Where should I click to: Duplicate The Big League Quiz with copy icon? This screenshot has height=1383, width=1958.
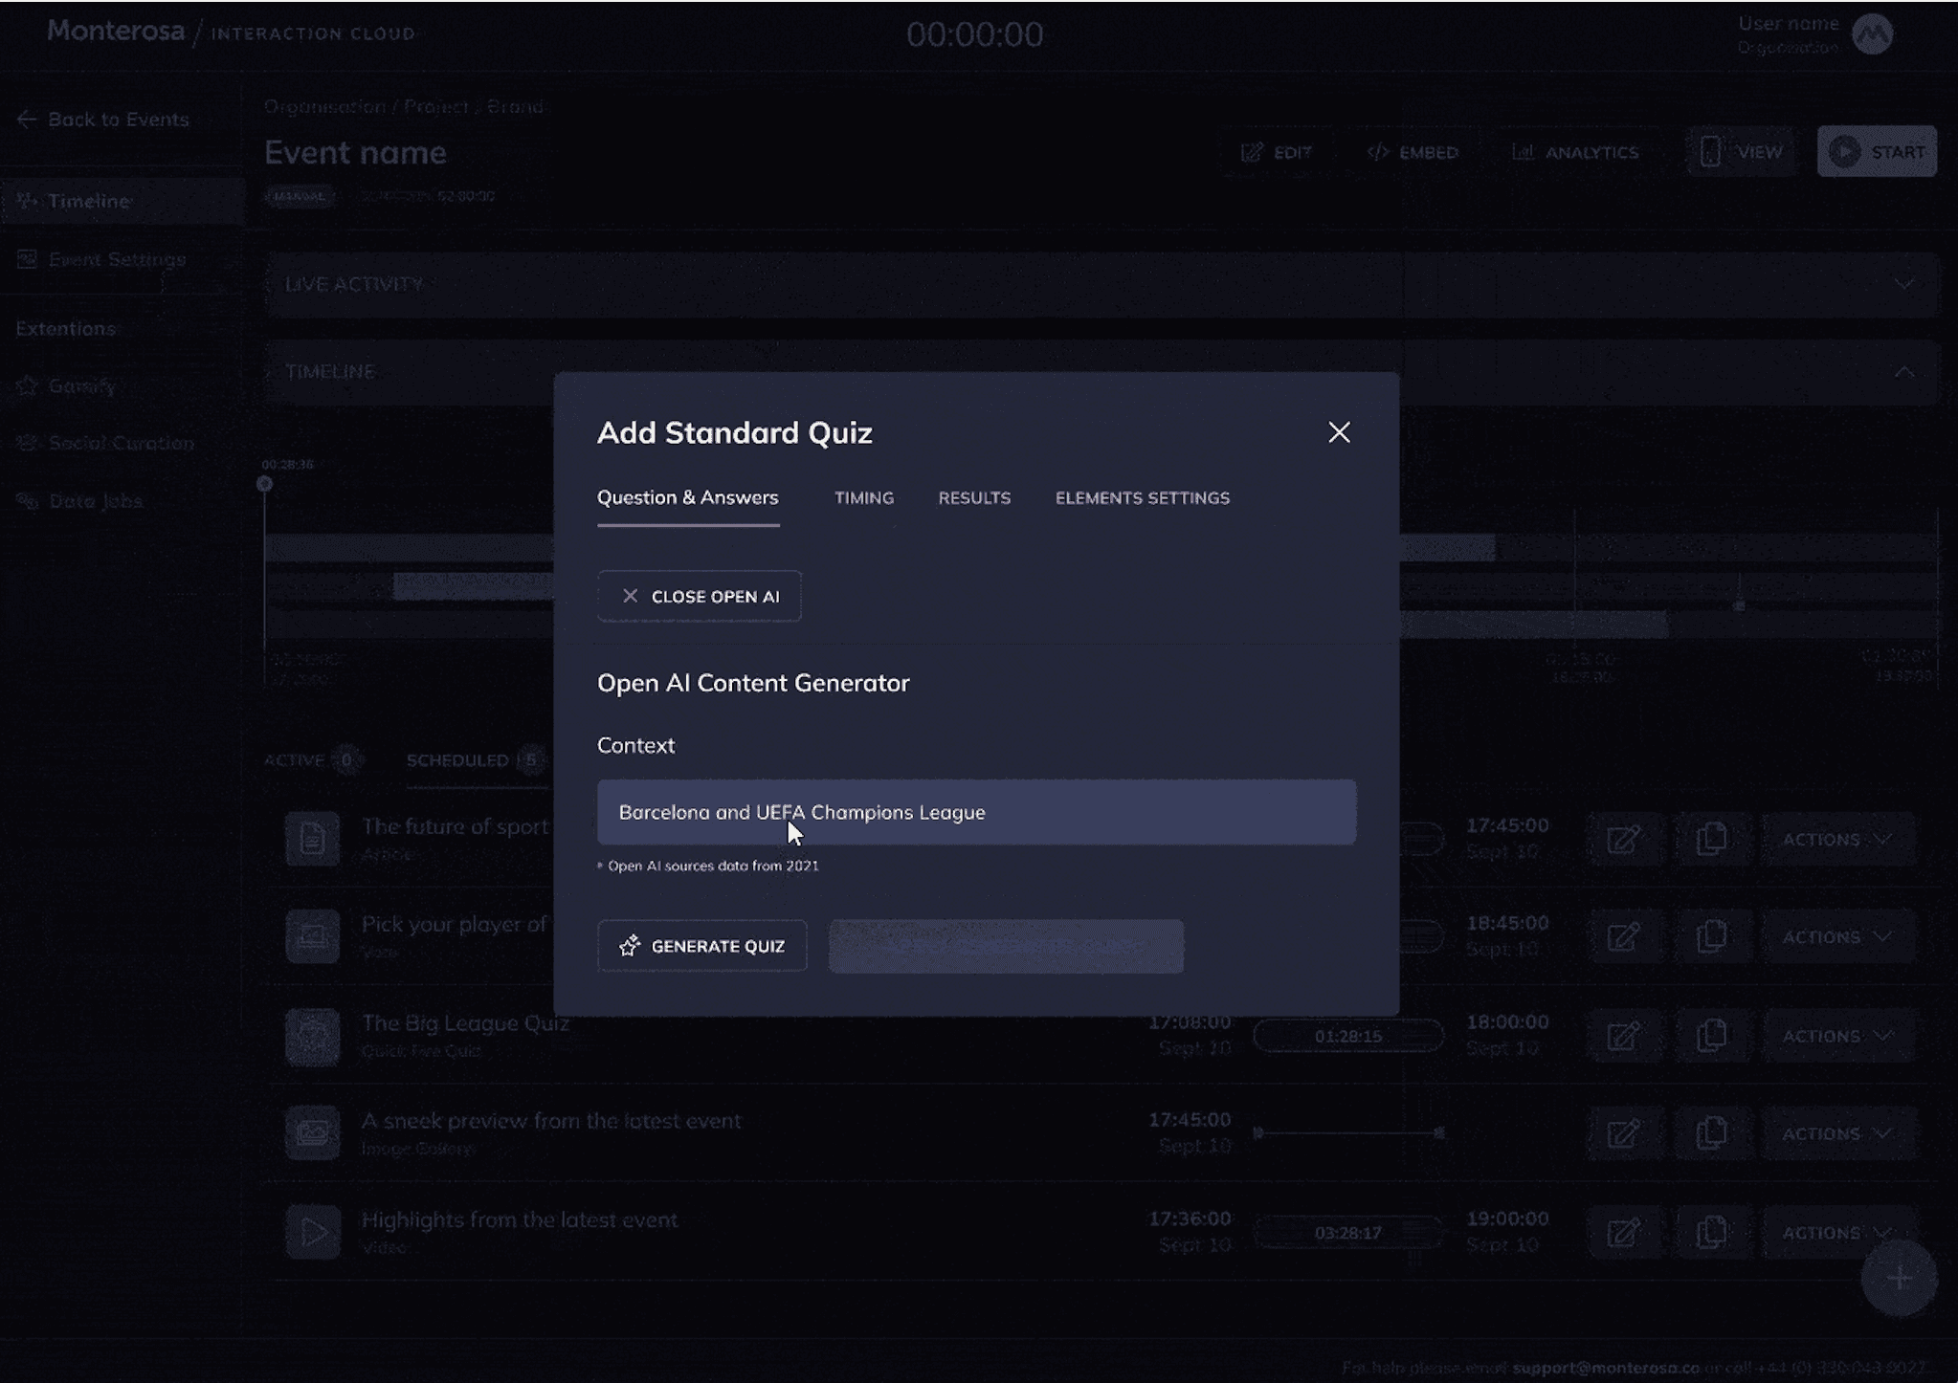tap(1711, 1036)
